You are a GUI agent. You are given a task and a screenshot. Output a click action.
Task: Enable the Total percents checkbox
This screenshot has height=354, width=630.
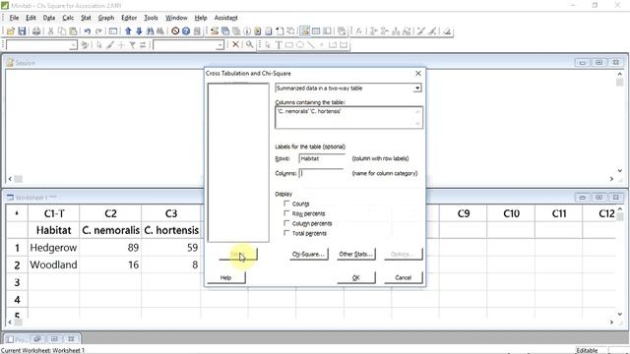[286, 233]
